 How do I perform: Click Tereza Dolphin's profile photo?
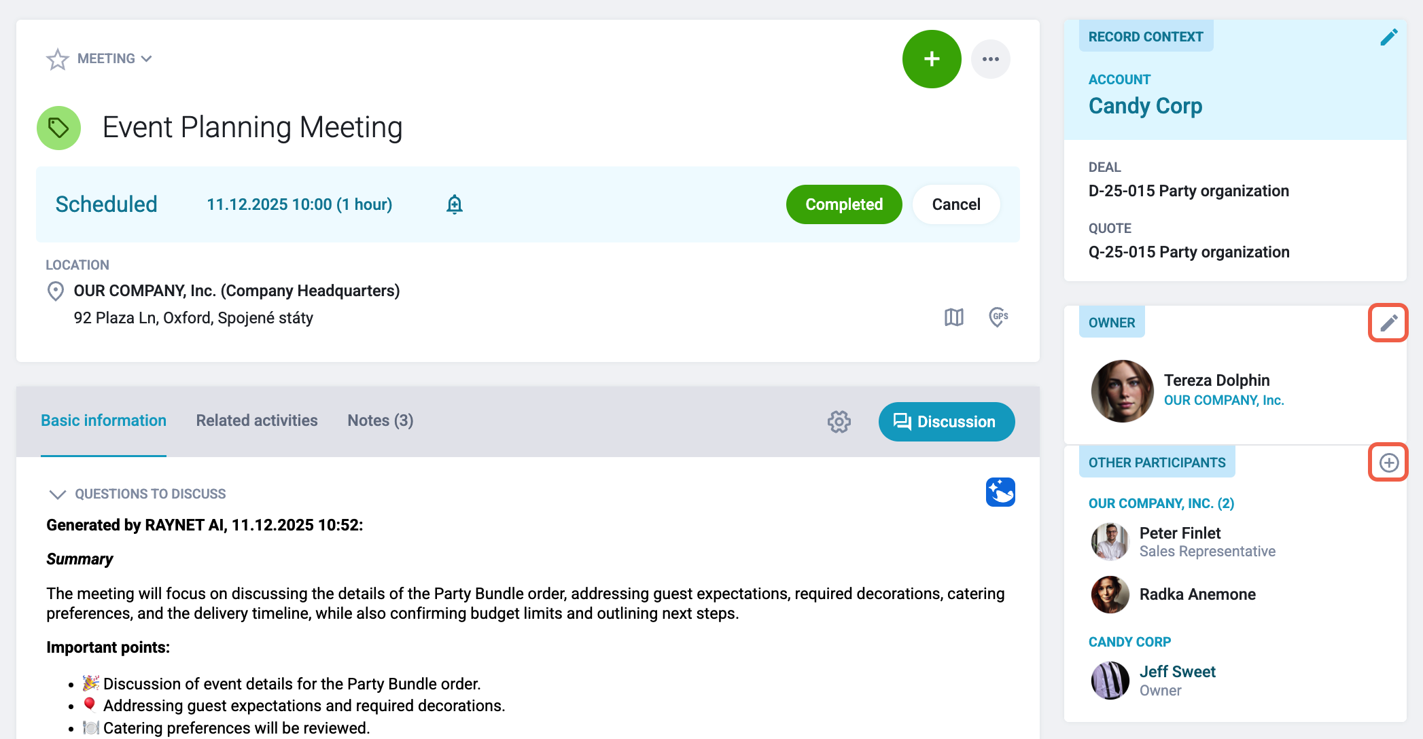[1122, 391]
